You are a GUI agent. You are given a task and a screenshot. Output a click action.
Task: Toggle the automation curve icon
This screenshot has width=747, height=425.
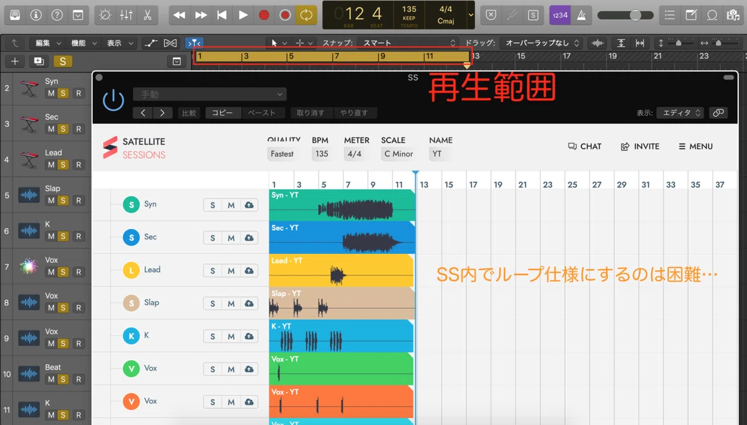(x=151, y=43)
